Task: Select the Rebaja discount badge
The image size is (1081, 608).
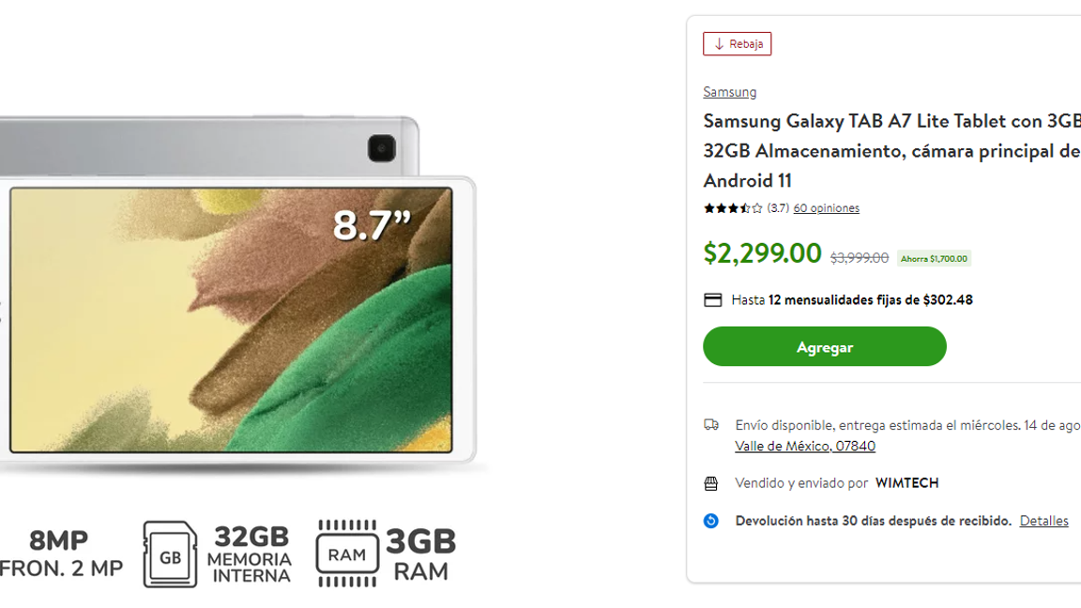Action: pos(737,43)
